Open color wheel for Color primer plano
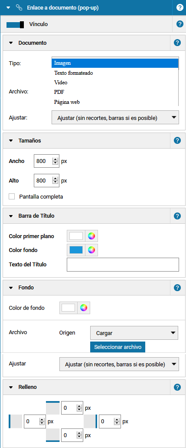 click(x=91, y=236)
